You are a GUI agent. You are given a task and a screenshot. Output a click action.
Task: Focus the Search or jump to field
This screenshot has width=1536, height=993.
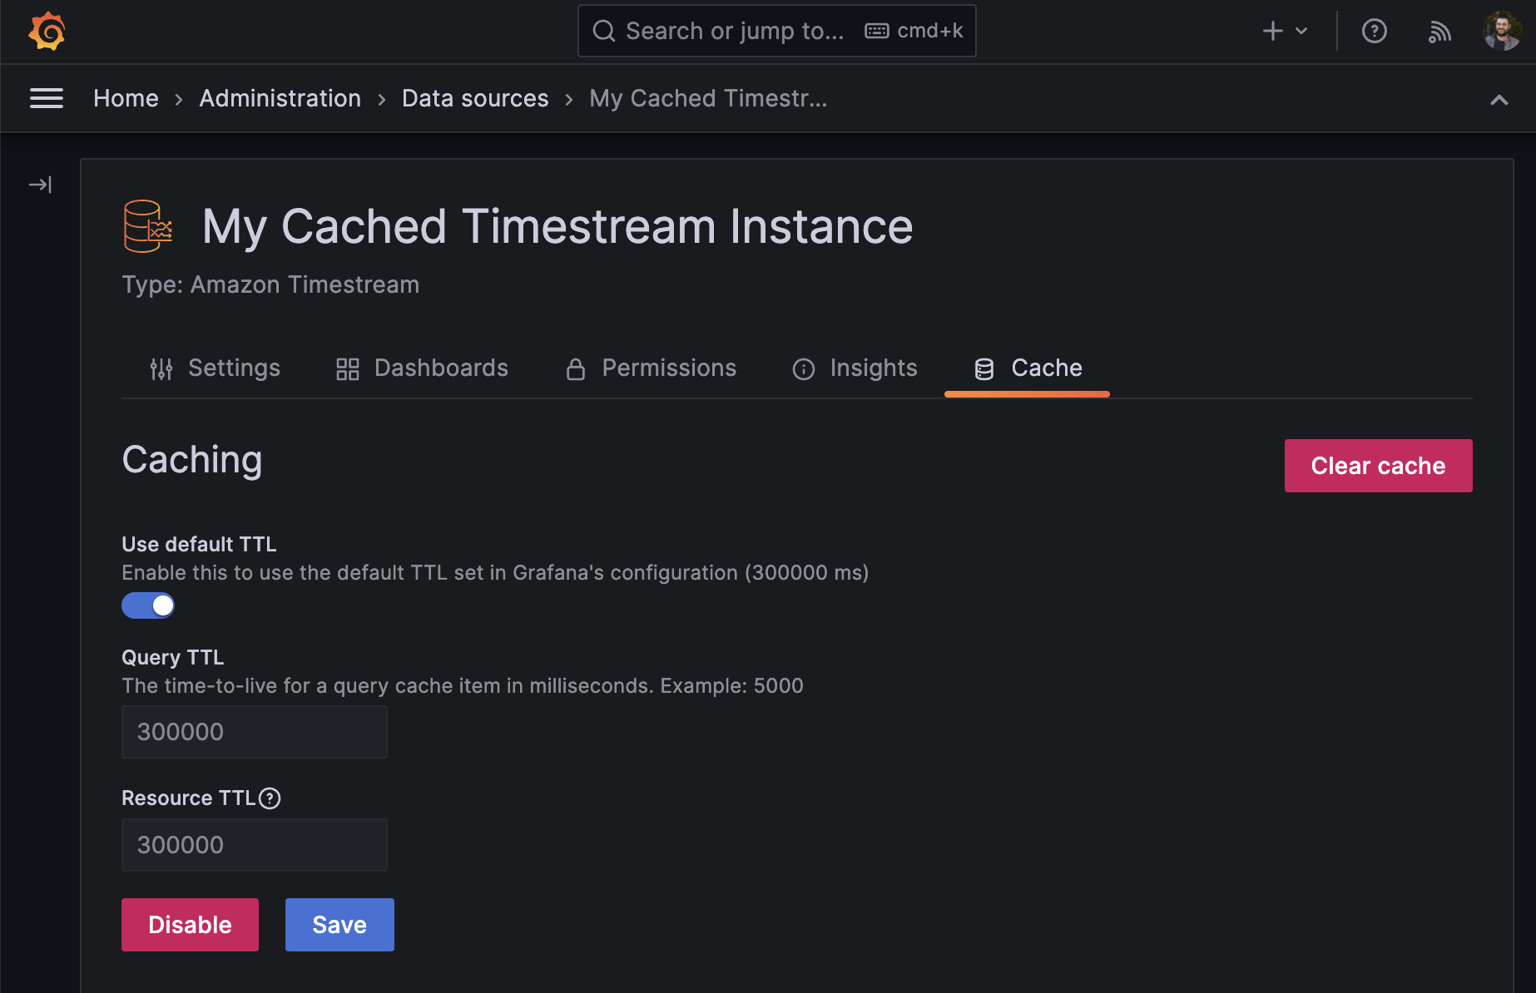coord(776,32)
